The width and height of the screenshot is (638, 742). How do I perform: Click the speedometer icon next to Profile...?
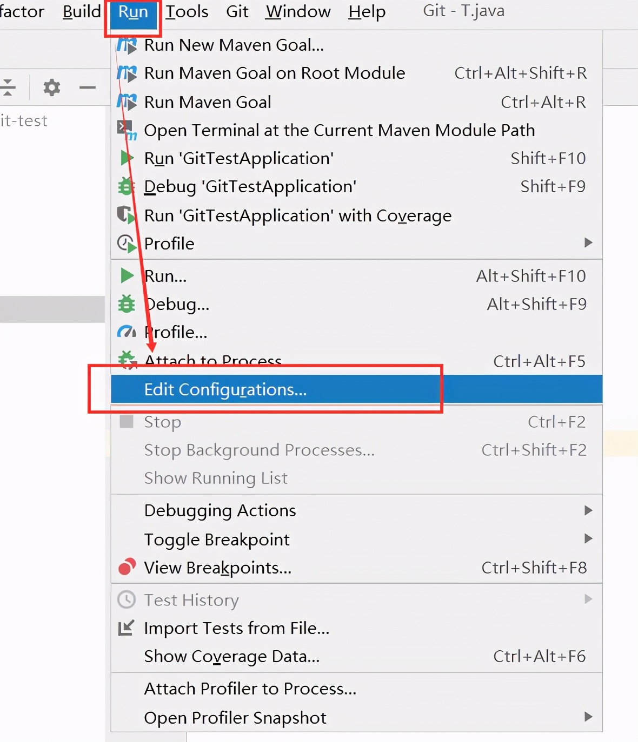pyautogui.click(x=127, y=332)
